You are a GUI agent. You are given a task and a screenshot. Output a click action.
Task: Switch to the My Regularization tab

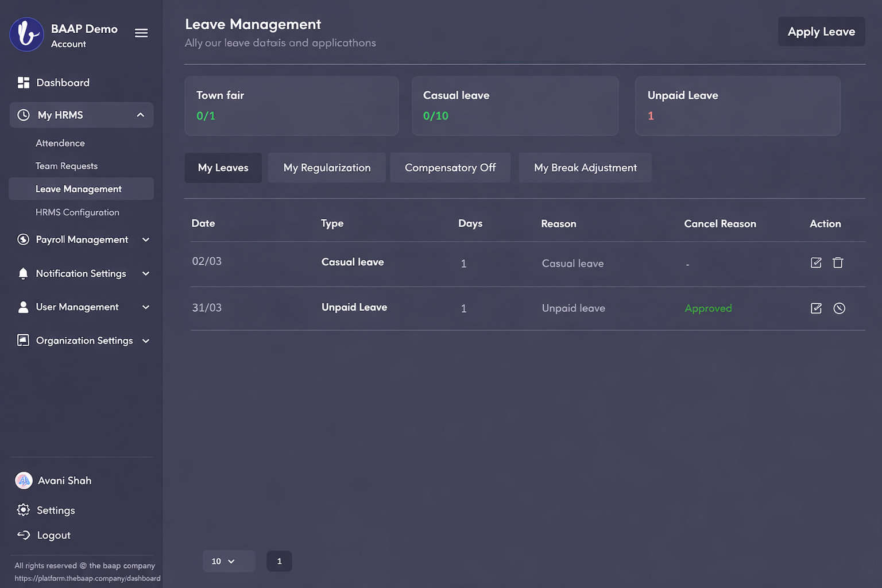click(x=327, y=168)
